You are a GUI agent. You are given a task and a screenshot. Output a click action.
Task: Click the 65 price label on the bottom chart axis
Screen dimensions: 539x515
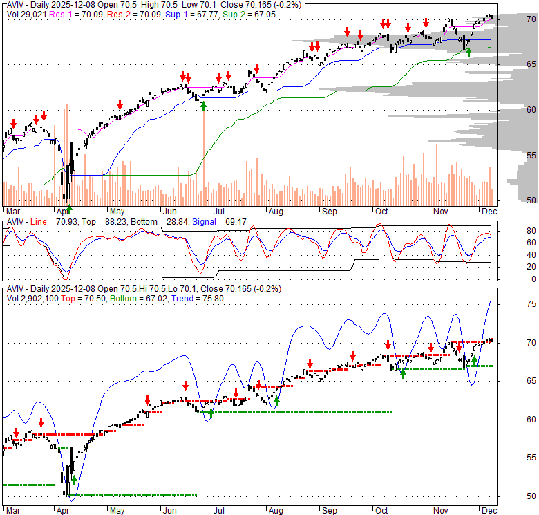pos(531,381)
